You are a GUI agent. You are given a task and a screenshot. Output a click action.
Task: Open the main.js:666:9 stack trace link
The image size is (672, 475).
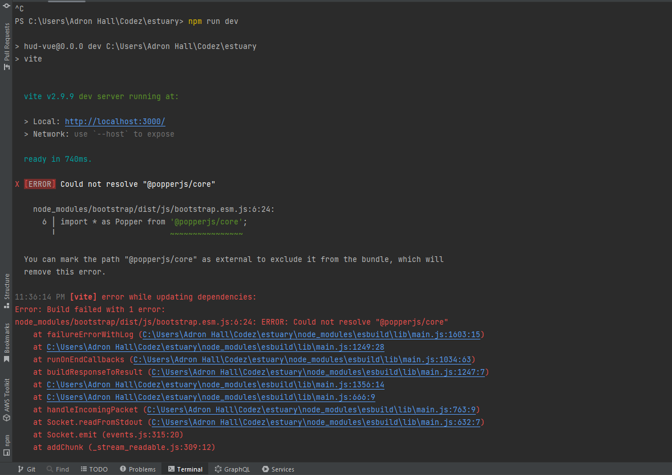click(211, 397)
